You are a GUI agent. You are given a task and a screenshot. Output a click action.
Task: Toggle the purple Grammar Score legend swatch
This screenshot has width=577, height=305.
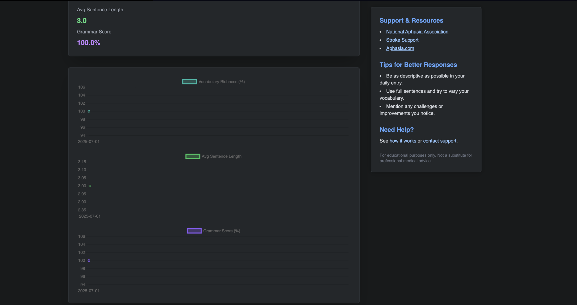click(194, 231)
